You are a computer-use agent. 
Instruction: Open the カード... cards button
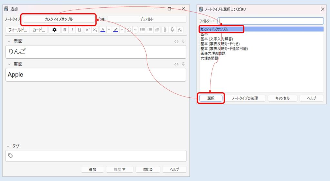click(39, 30)
